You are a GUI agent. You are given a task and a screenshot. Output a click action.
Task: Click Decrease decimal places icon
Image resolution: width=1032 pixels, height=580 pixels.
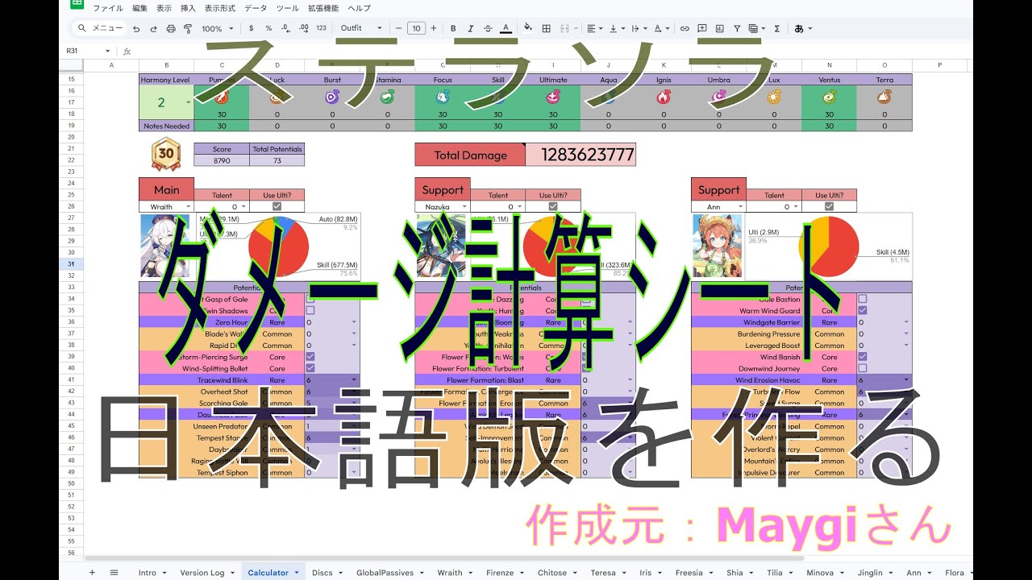pyautogui.click(x=286, y=28)
